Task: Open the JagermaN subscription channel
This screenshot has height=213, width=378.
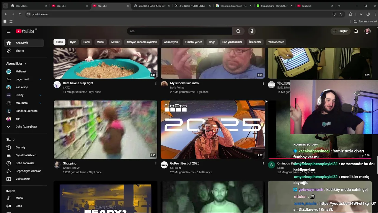Action: (24, 79)
